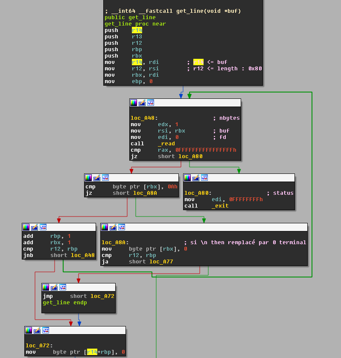Follow loc_A72 in 'jmp short loc_A72'
This screenshot has height=358, width=341.
coord(102,296)
